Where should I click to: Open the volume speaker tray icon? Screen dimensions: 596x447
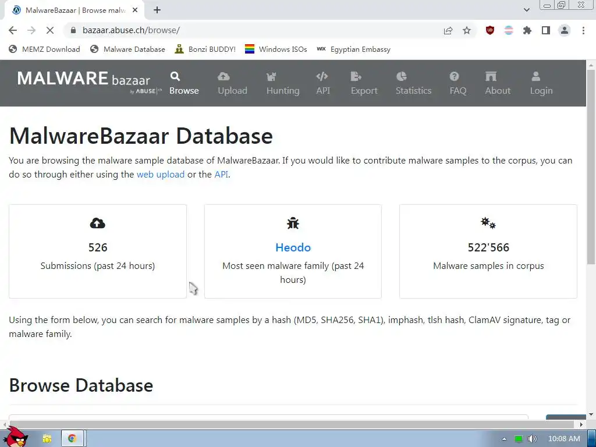click(x=533, y=439)
